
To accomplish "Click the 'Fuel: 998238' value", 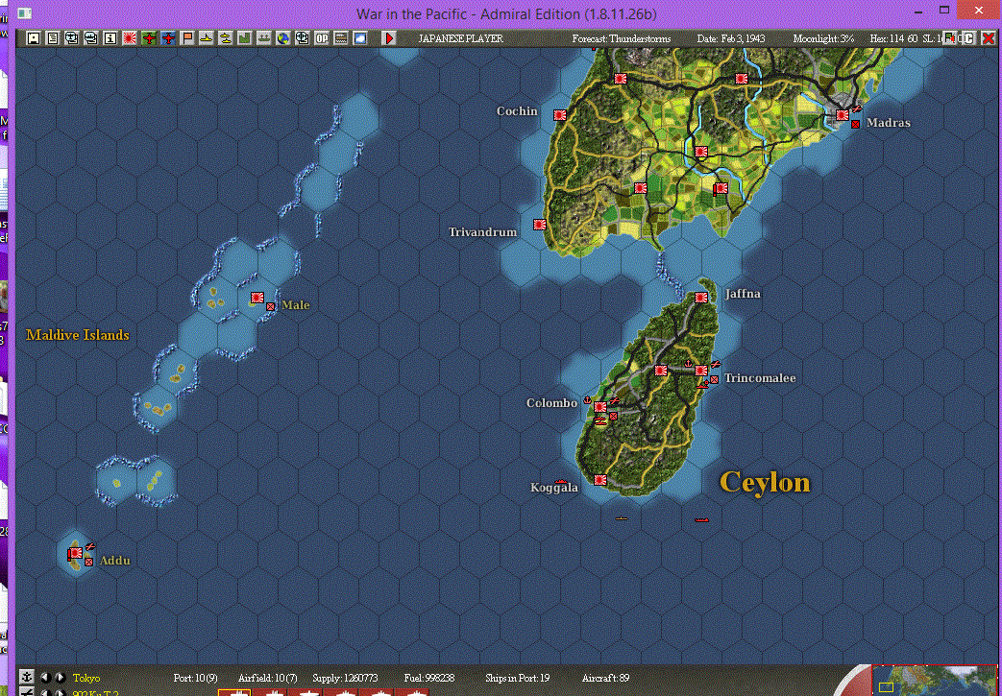I will pos(429,678).
